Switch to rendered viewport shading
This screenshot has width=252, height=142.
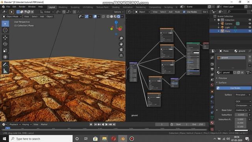pos(119,17)
